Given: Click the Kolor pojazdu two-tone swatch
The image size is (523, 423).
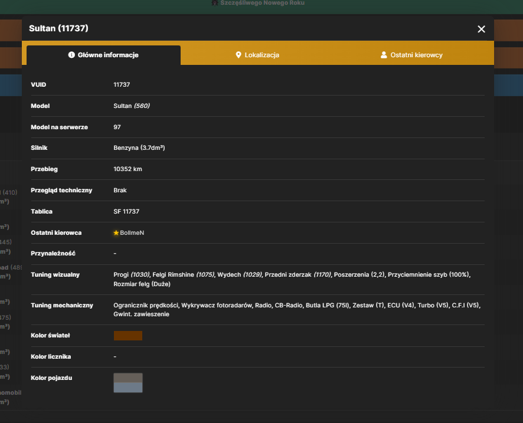Looking at the screenshot, I should (x=128, y=383).
